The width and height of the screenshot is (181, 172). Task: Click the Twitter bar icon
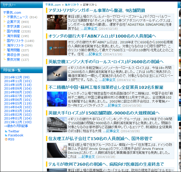(x=6, y=131)
